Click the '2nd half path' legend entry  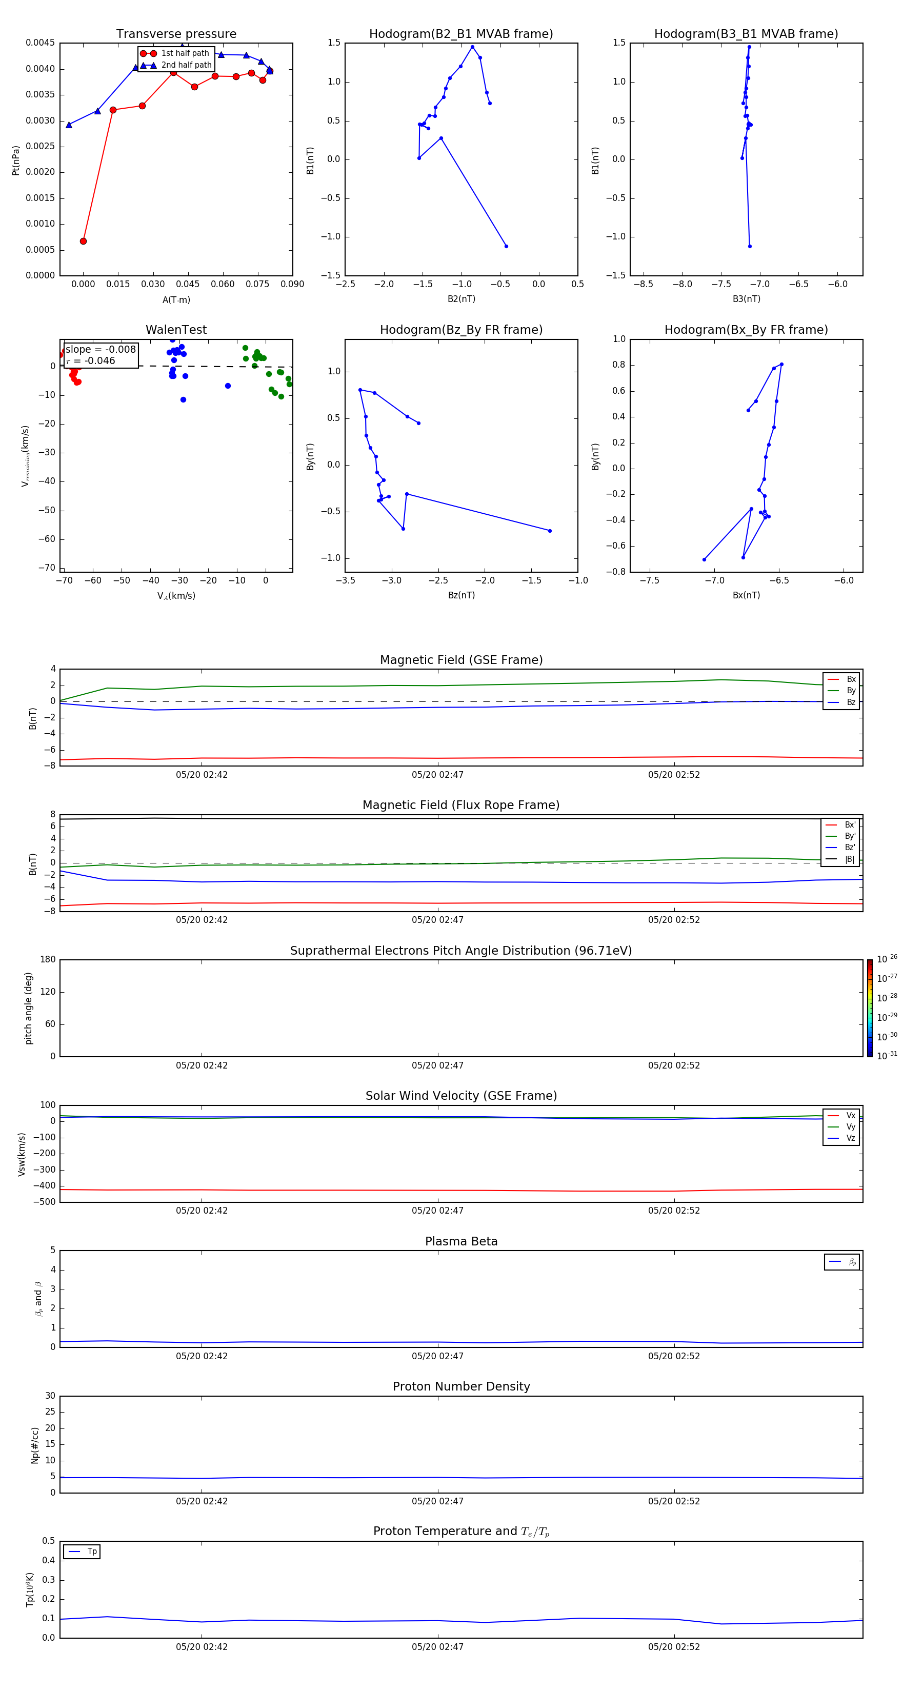[x=175, y=65]
